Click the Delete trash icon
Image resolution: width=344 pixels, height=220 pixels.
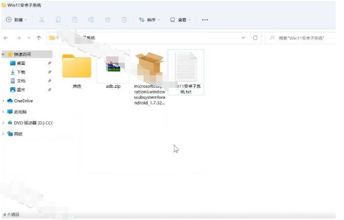[124, 20]
